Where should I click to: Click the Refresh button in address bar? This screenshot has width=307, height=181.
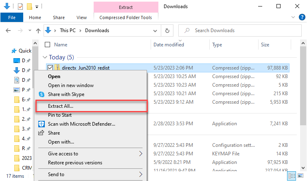coord(167,31)
